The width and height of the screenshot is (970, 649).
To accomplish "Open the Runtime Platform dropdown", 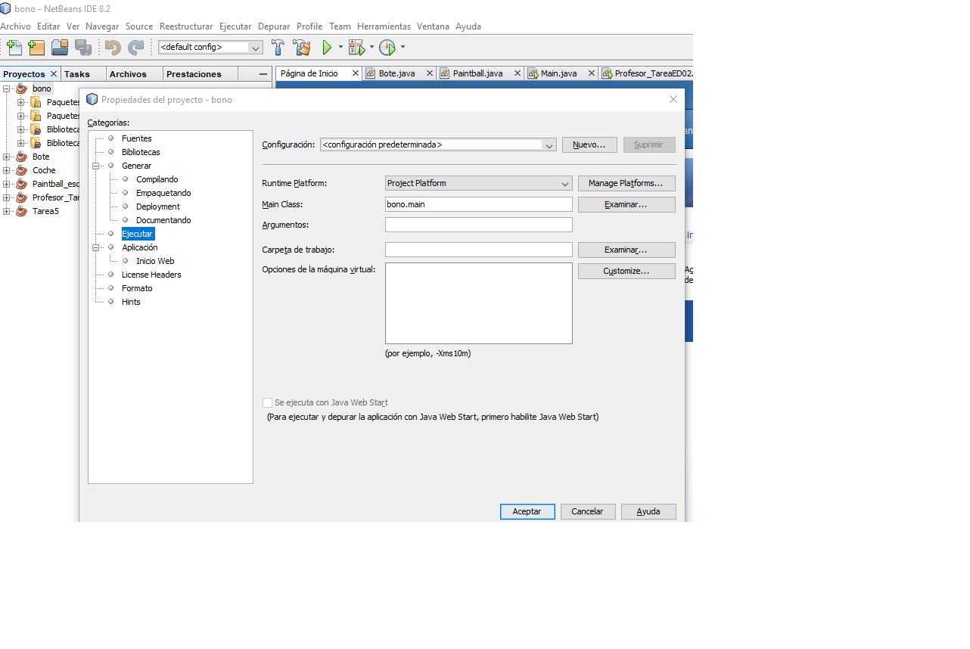I will point(564,183).
